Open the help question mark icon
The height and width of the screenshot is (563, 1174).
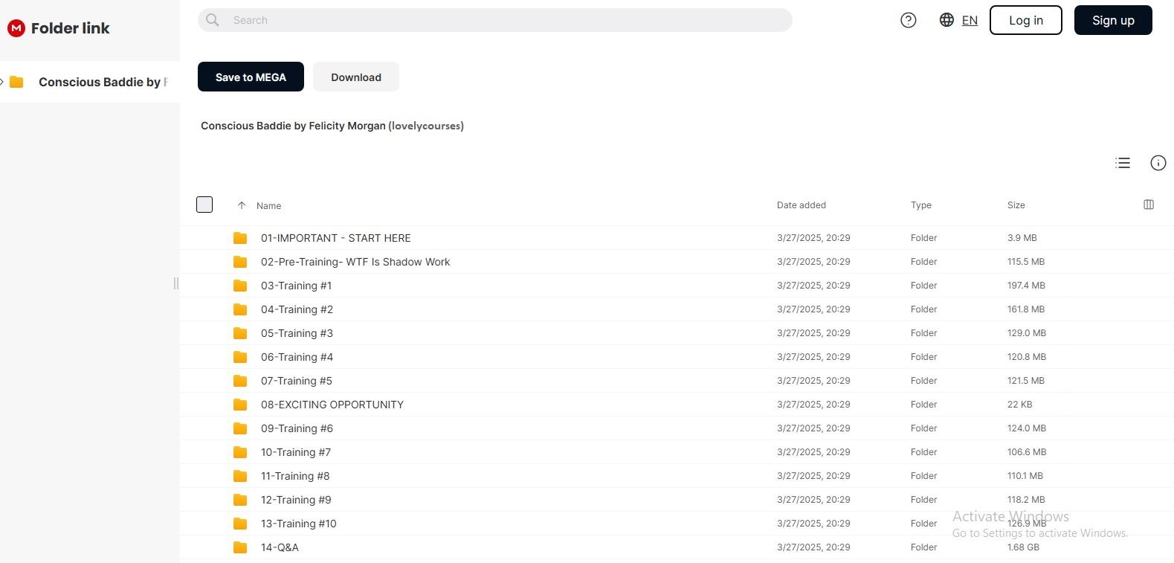pos(908,20)
